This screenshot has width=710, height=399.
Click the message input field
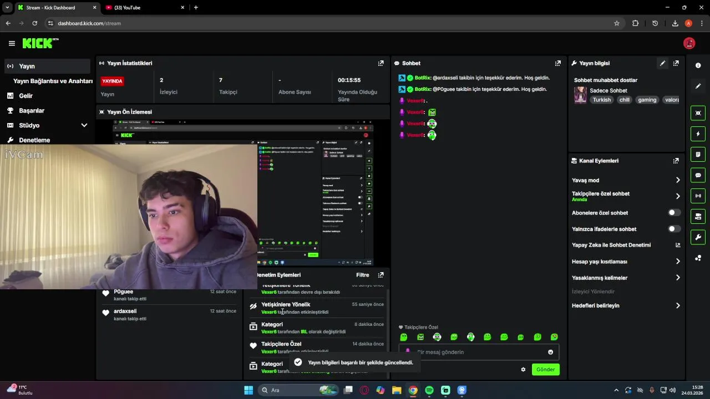tap(479, 352)
